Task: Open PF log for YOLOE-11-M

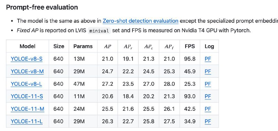Action: point(208,109)
